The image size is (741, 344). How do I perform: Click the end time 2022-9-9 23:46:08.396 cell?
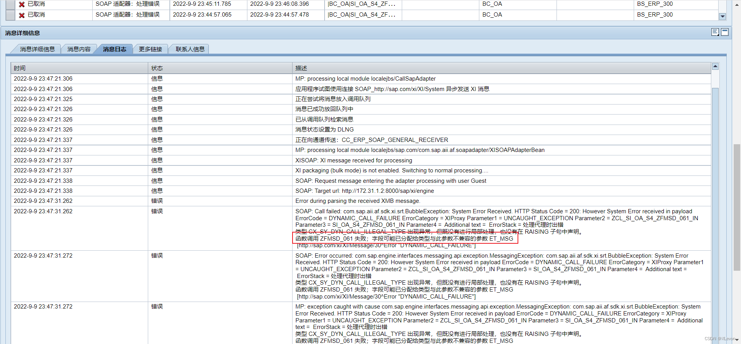(x=279, y=4)
